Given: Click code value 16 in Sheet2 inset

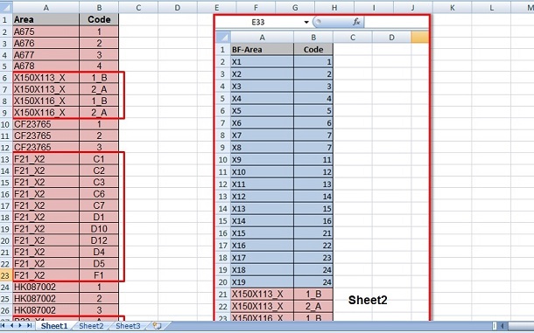Looking at the screenshot, I should tap(313, 221).
